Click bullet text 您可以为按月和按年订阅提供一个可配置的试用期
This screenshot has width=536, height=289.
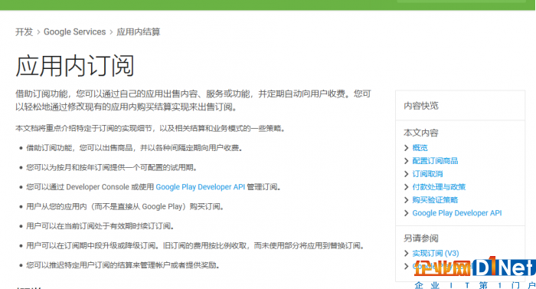coord(112,167)
